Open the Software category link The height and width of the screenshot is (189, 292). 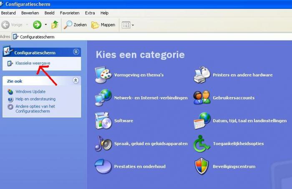123,121
